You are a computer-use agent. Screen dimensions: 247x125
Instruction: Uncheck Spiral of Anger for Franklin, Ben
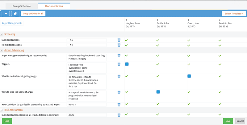220,92
